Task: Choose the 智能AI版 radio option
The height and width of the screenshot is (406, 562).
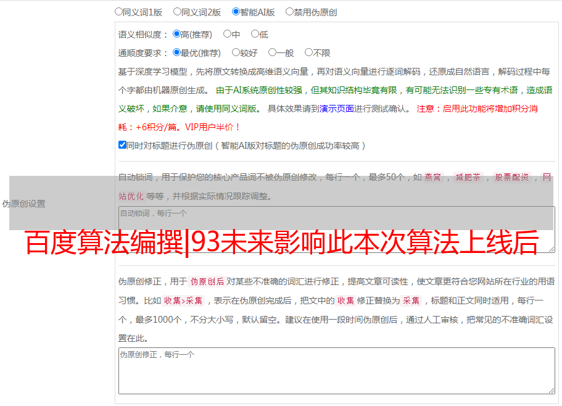Action: coord(236,12)
